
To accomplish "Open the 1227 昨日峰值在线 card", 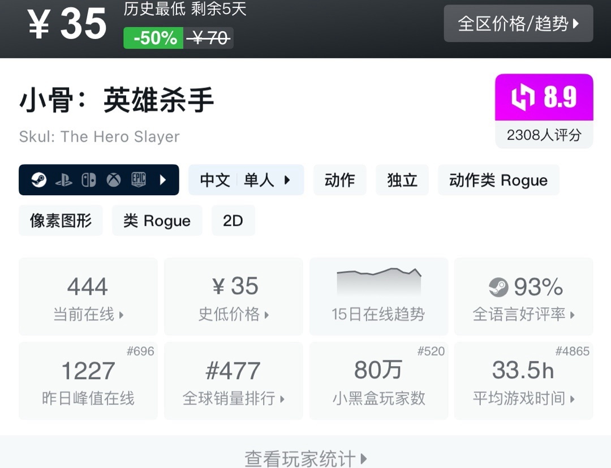I will click(88, 381).
